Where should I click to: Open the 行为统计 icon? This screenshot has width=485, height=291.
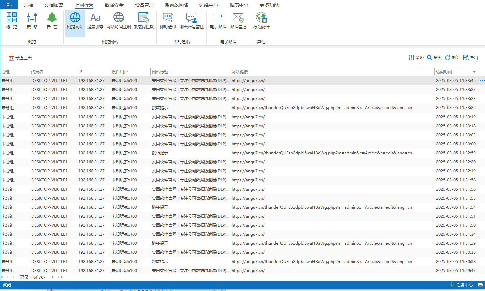point(261,20)
